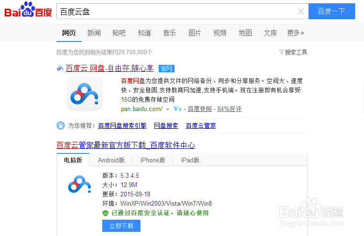
Task: Select the 电脑版 tab
Action: point(73,160)
